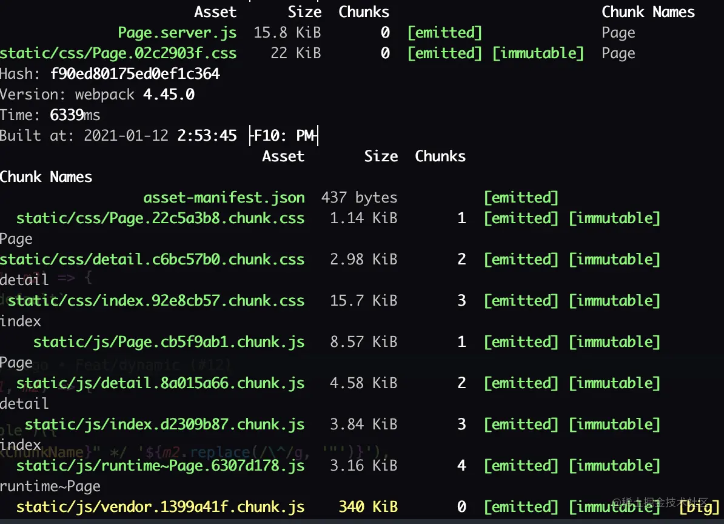Screen dimensions: 724x524
Task: Click the yellow 340 KiB size value
Action: (x=368, y=507)
